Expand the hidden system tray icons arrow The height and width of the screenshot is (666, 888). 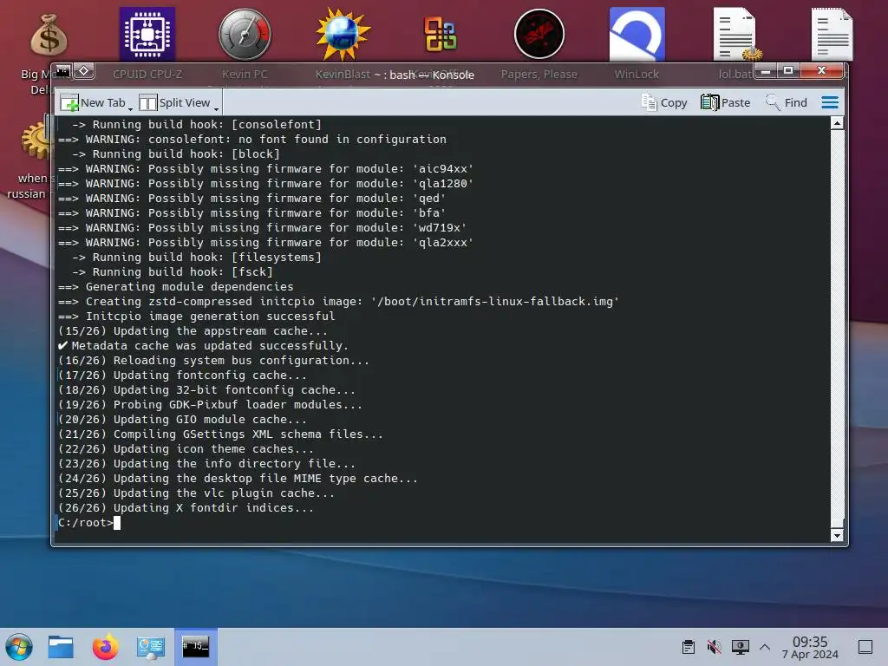[x=765, y=647]
